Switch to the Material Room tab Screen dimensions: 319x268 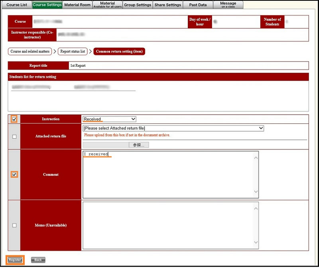click(x=77, y=5)
